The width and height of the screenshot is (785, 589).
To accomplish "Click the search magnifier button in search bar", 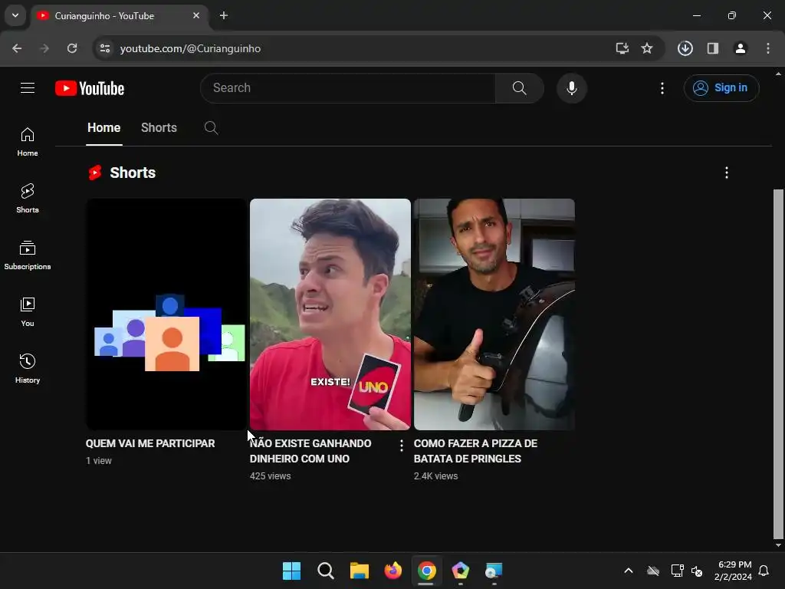I will click(x=519, y=88).
